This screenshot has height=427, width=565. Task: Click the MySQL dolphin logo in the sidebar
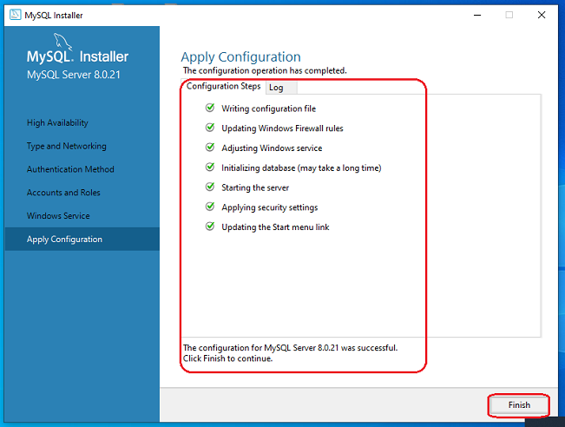point(62,42)
